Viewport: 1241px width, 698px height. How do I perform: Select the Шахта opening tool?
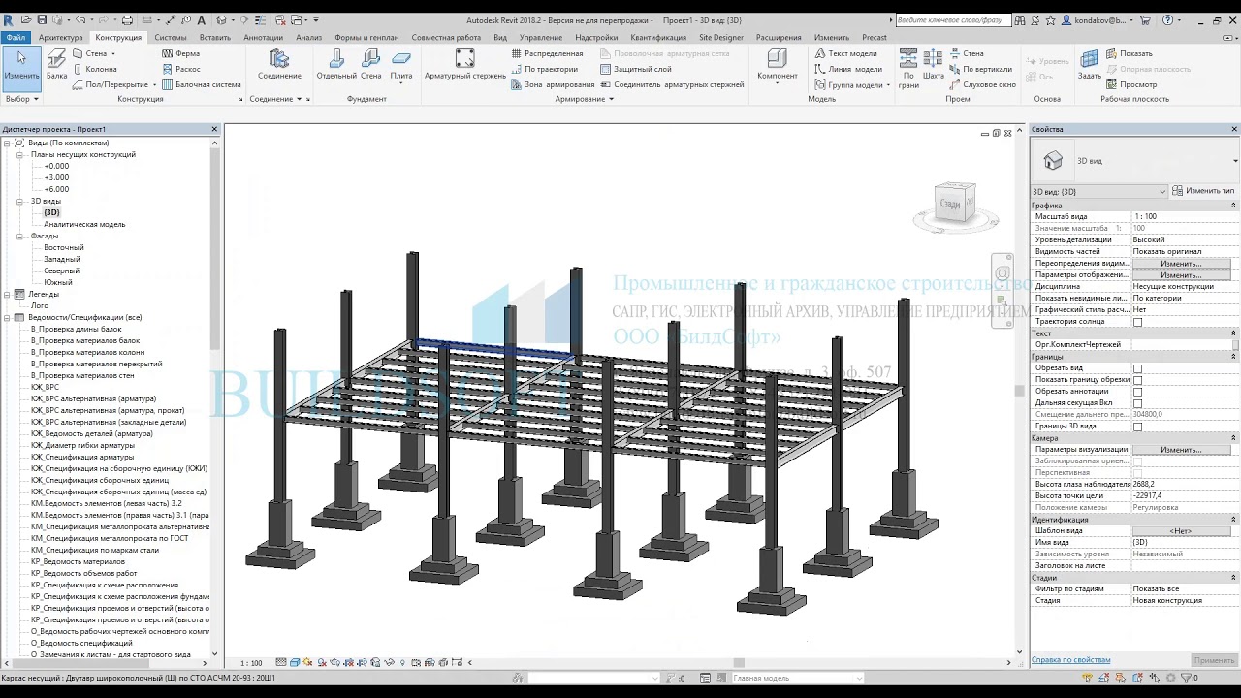click(934, 65)
